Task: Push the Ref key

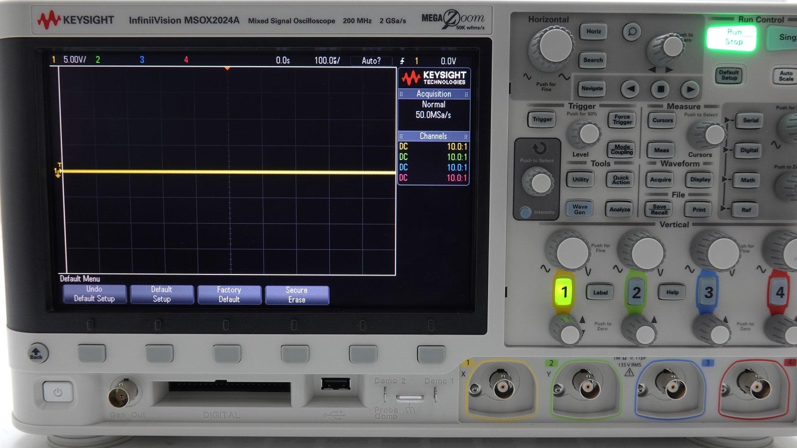Action: coord(746,210)
